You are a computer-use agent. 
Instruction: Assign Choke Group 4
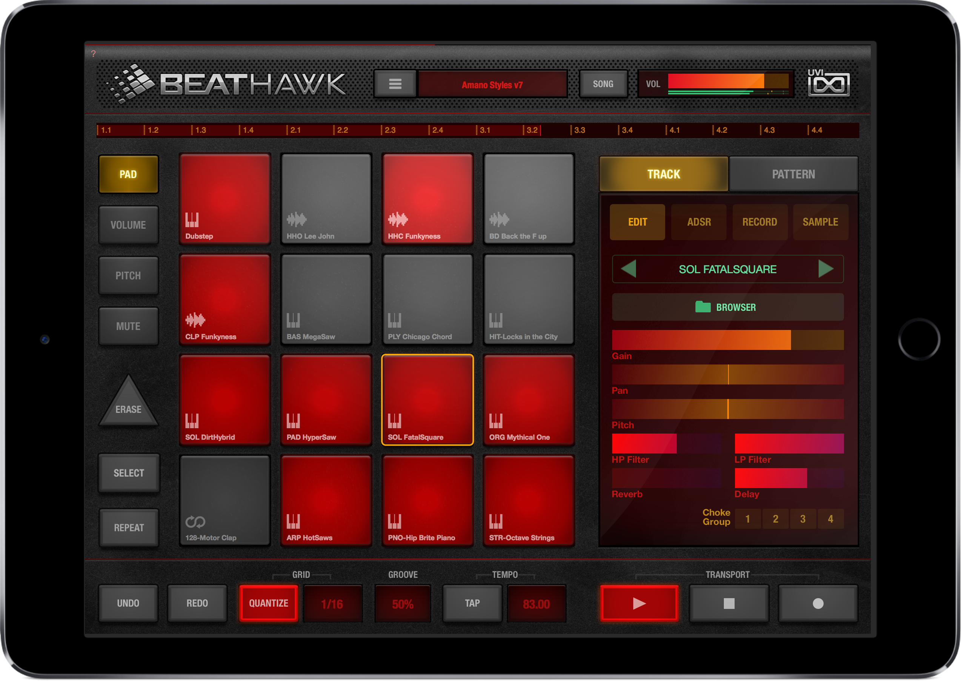point(830,519)
